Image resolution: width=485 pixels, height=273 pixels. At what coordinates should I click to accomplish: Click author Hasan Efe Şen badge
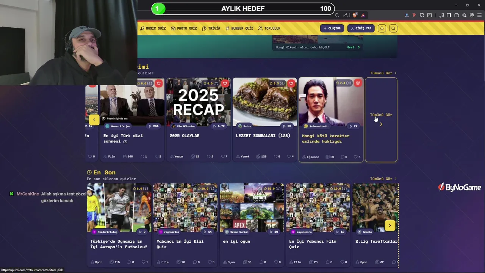pyautogui.click(x=118, y=126)
